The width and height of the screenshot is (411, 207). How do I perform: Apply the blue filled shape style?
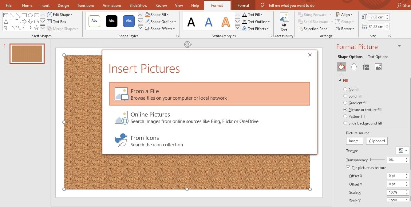tap(129, 21)
